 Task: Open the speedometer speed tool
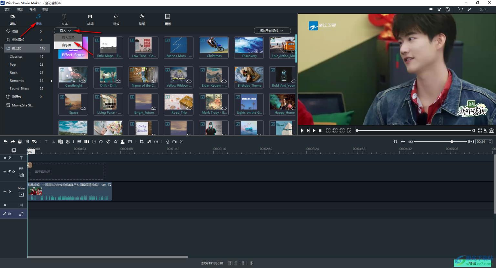(x=101, y=142)
